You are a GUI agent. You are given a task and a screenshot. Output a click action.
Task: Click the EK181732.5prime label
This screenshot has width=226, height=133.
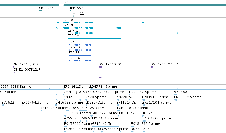(x=145, y=124)
